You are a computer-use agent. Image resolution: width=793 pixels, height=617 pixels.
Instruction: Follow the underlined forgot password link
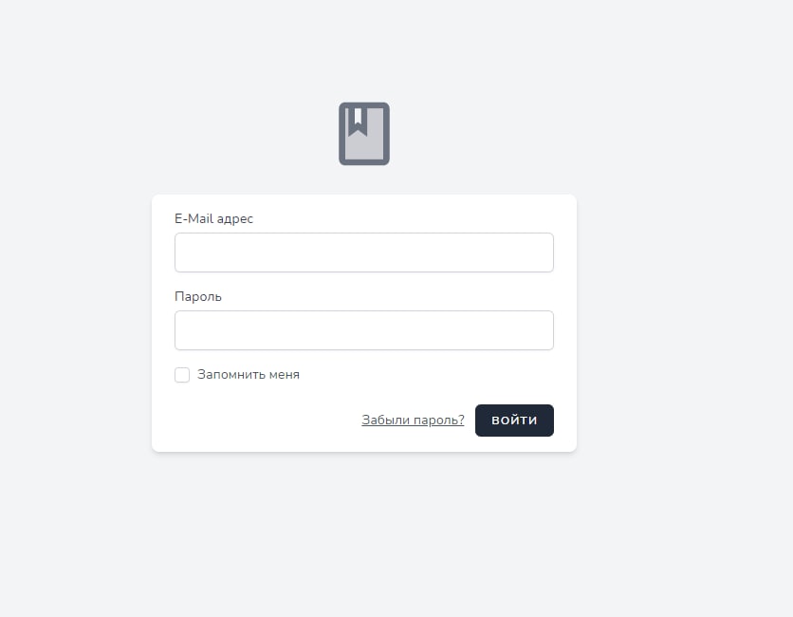413,421
